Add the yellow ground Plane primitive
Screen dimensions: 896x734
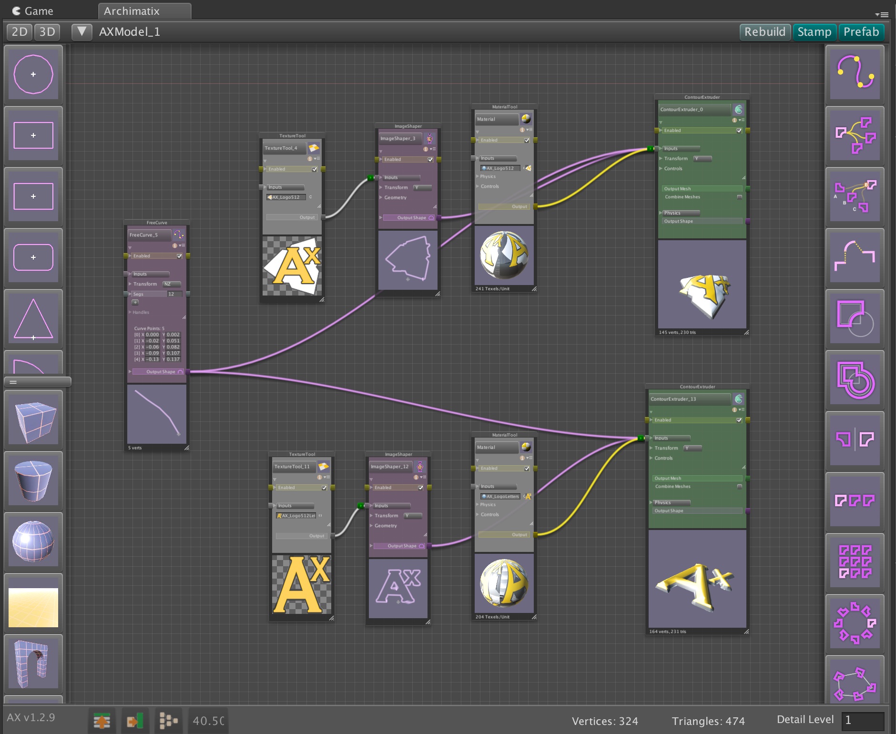point(33,603)
